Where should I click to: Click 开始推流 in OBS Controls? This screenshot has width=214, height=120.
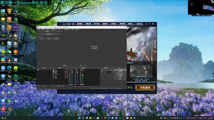(x=120, y=70)
